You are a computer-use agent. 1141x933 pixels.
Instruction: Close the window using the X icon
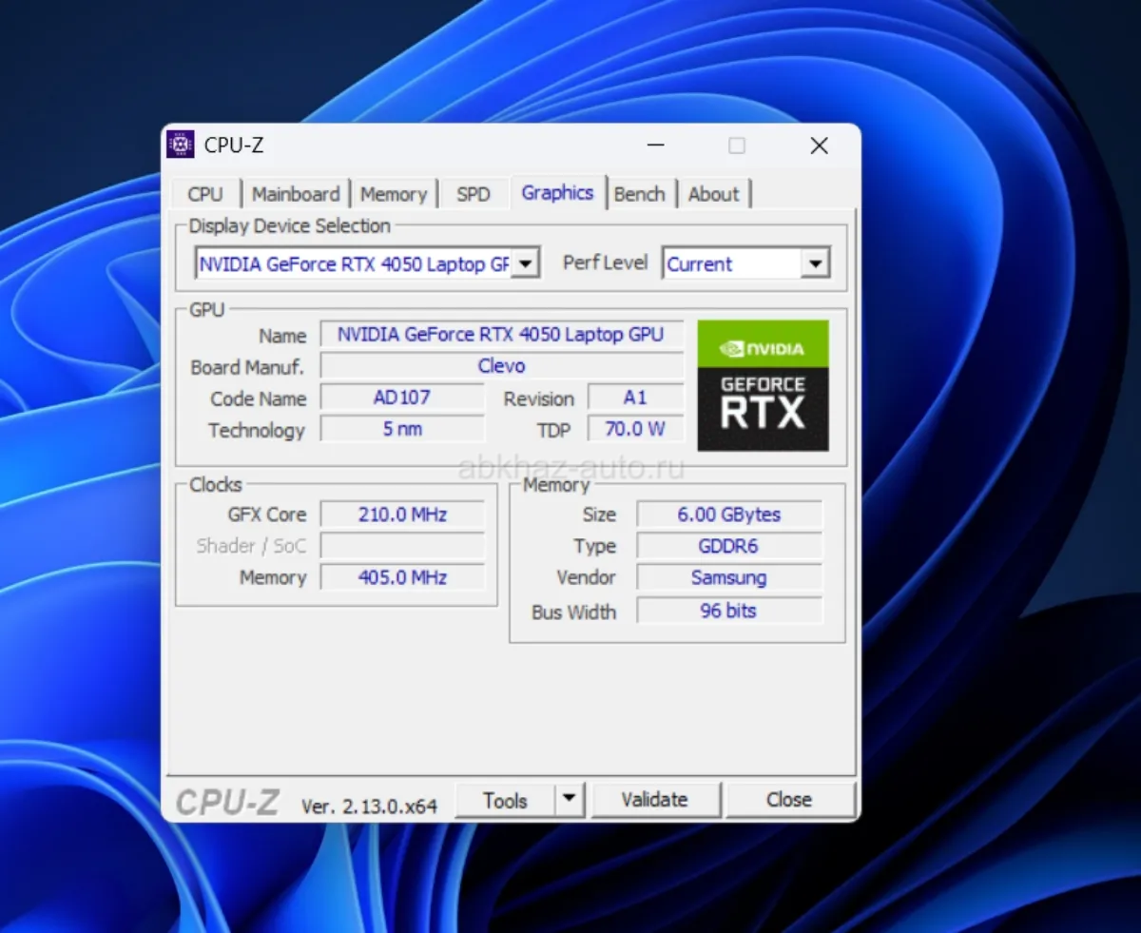pos(819,146)
